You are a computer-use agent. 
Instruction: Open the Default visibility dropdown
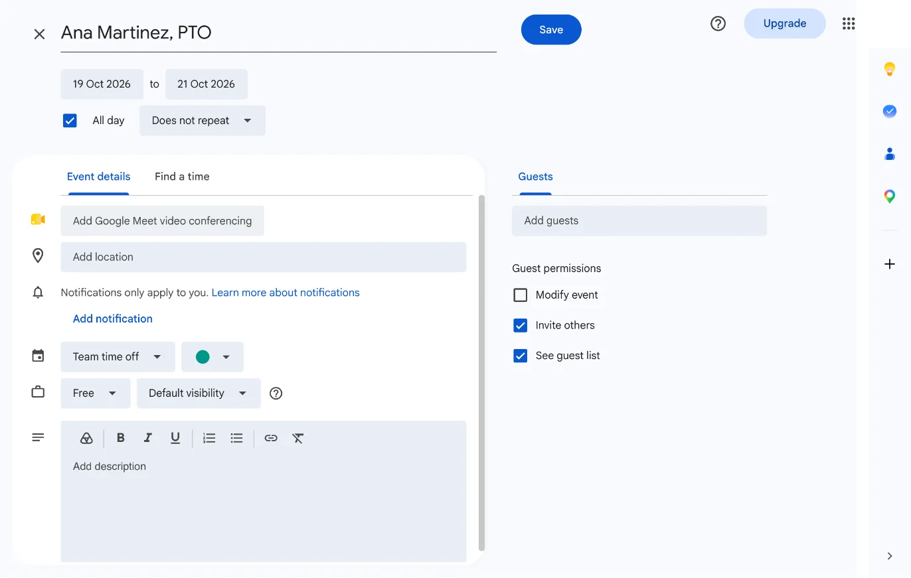pyautogui.click(x=199, y=393)
